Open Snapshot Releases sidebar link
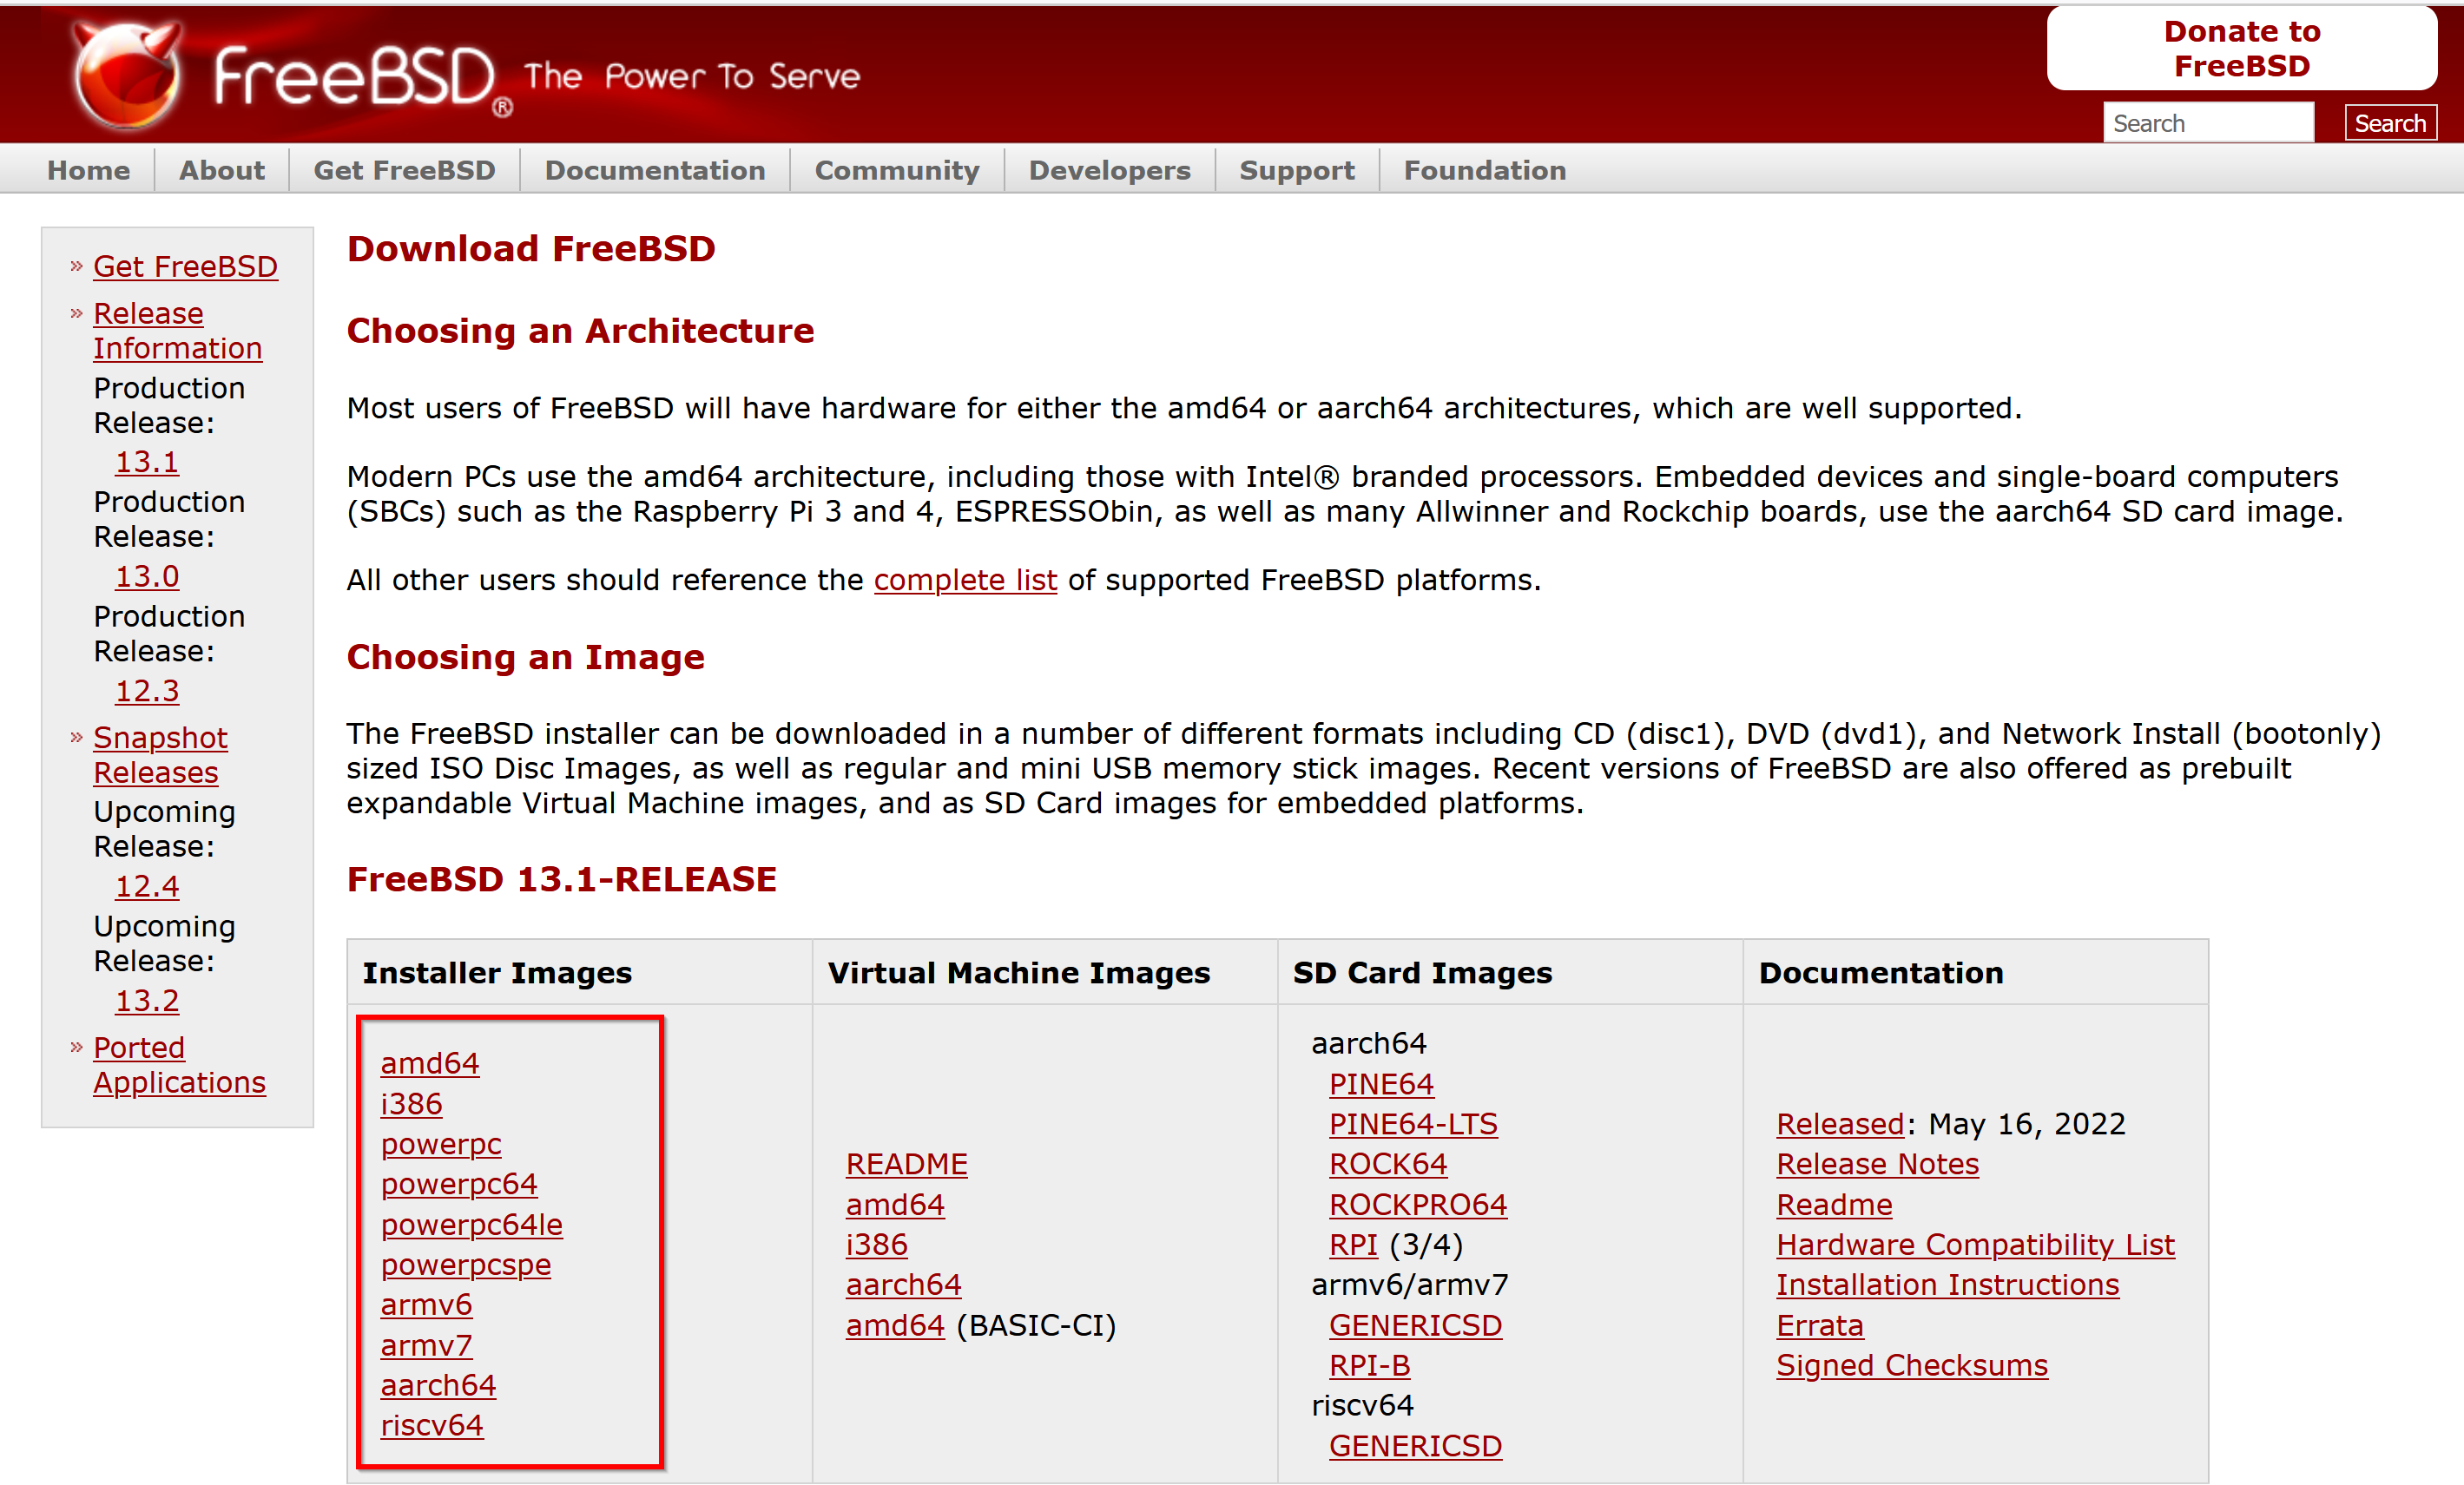 160,754
